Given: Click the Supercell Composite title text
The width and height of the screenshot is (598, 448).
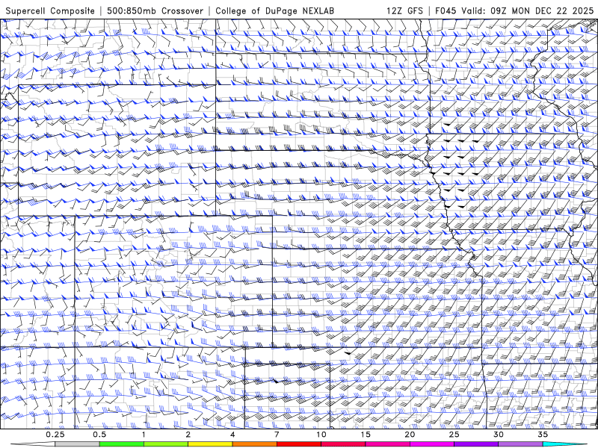Looking at the screenshot, I should point(50,10).
